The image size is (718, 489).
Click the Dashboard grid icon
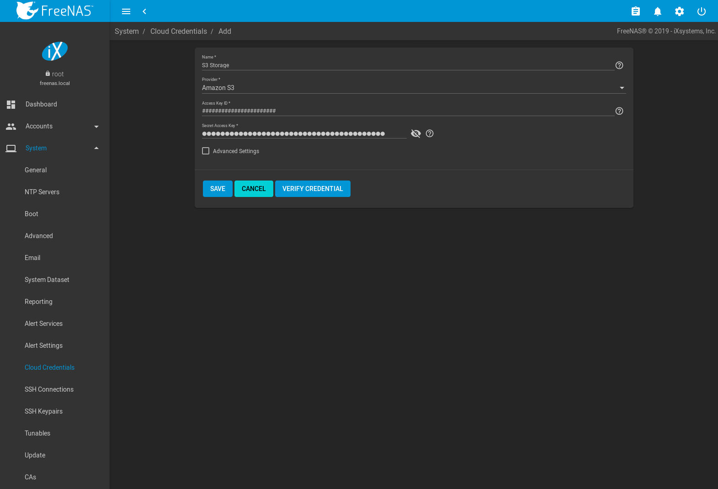[11, 104]
